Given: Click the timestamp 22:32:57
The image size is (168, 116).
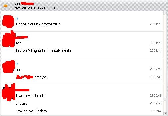Looking at the screenshot, I should click(155, 111).
